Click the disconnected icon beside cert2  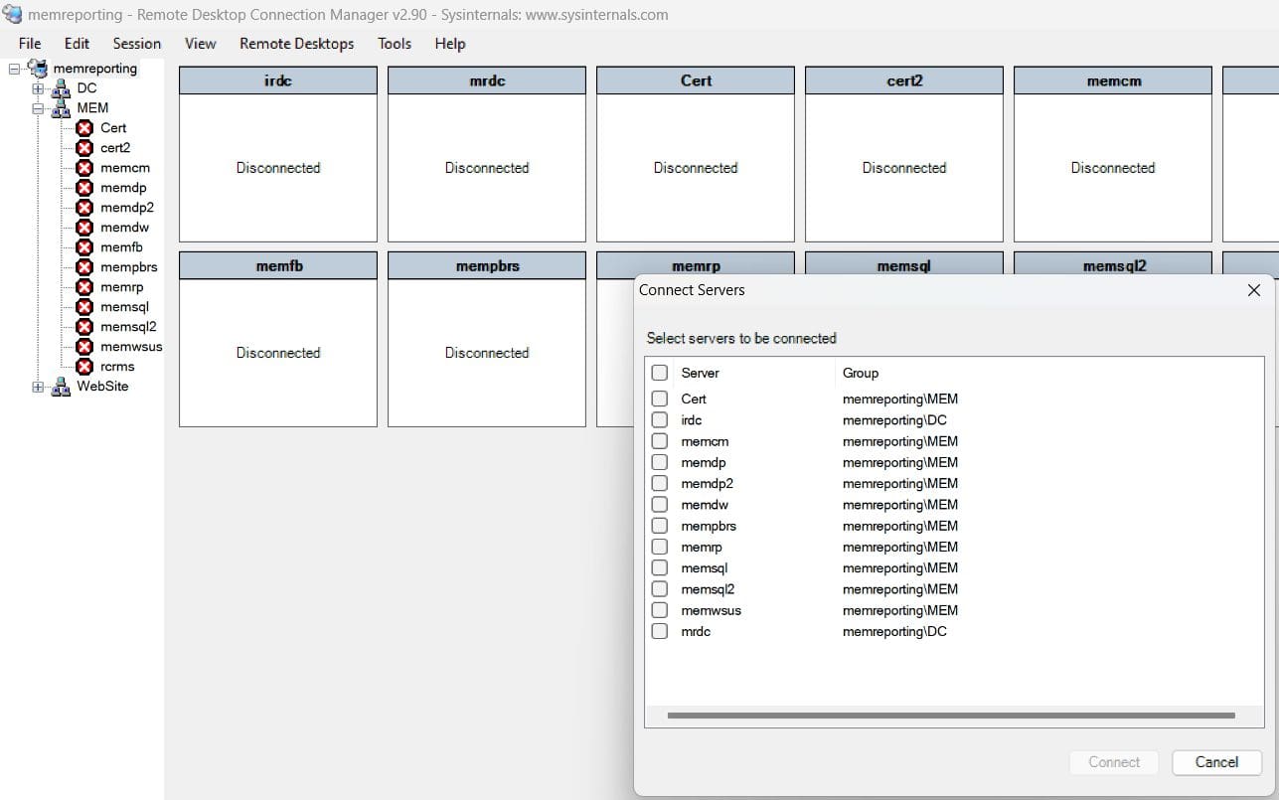84,148
